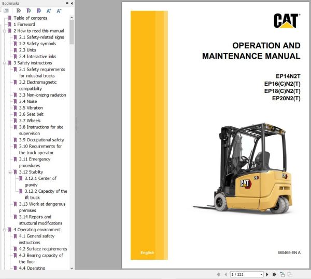Go to previous page arrow

click(x=225, y=274)
